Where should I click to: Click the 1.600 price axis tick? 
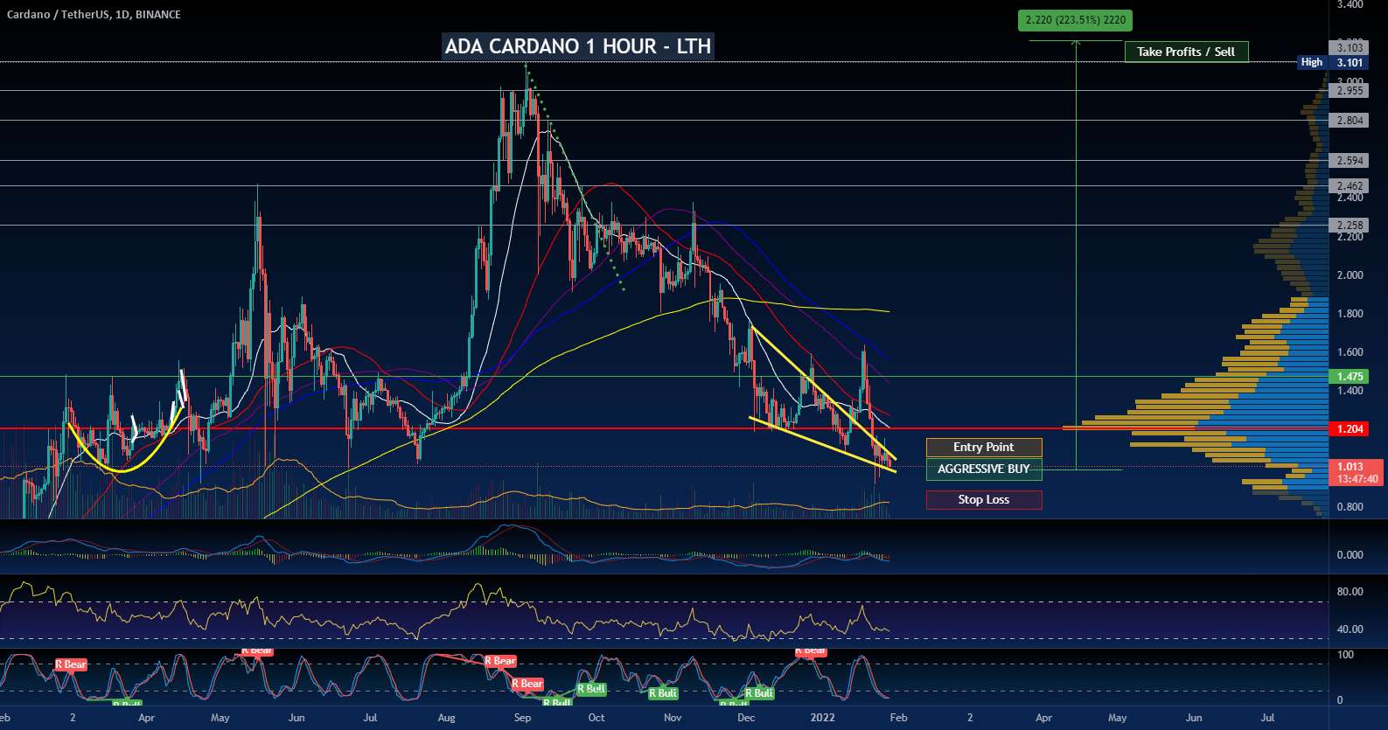click(x=1350, y=352)
